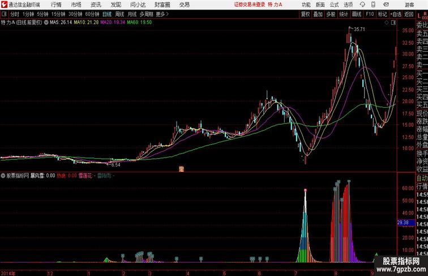Viewport: 428px width, 276px height.
Task: Click the 证券交易未登录 login status link
Action: coord(250,5)
